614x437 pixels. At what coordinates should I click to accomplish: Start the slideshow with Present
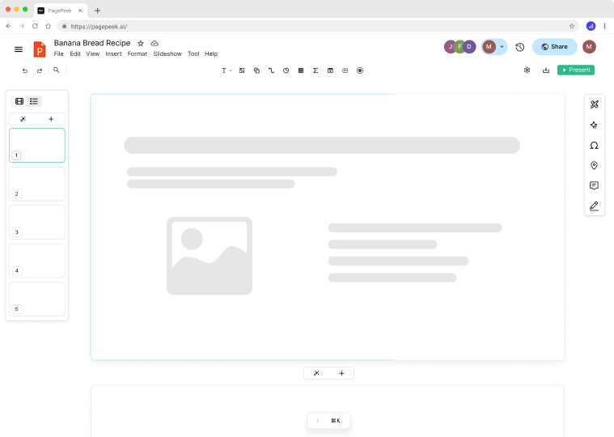[576, 70]
